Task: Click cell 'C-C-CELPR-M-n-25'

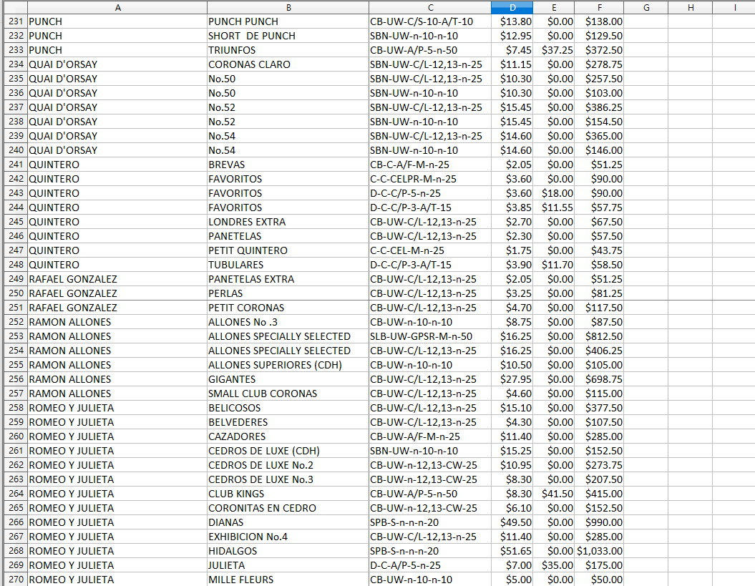Action: click(430, 179)
